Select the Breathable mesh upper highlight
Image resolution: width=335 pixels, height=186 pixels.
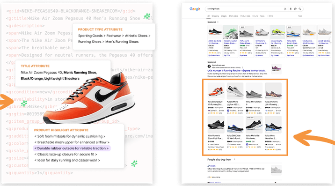(x=72, y=142)
